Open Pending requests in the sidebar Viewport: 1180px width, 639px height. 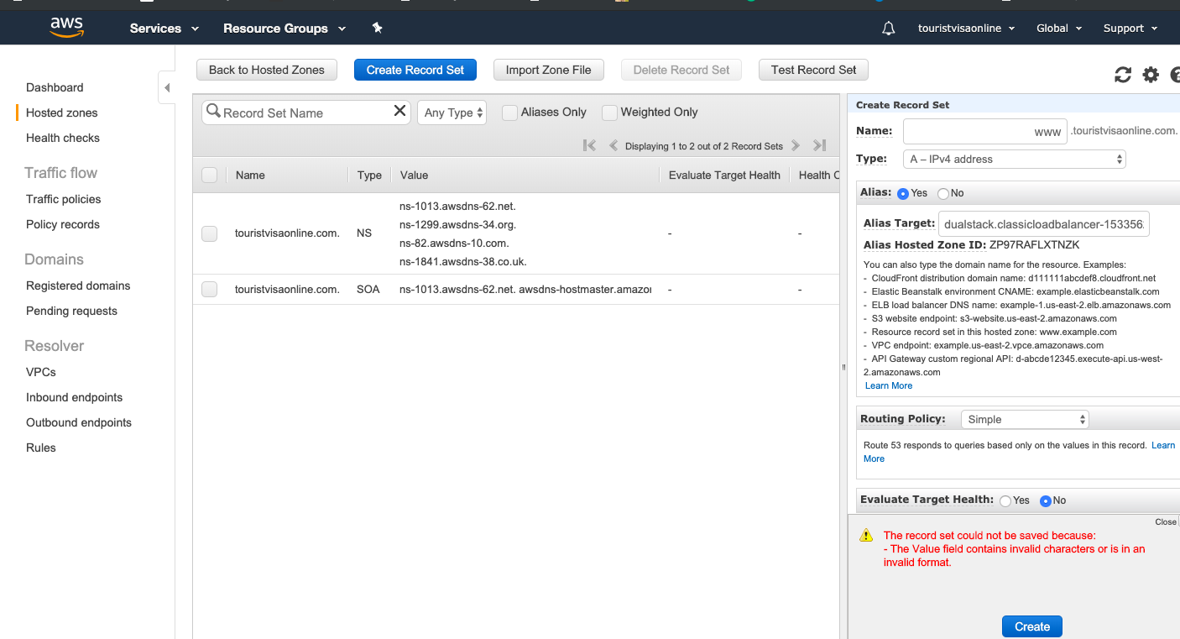[71, 311]
